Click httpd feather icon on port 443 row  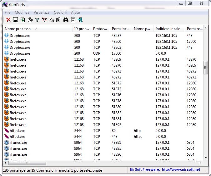[7, 136]
